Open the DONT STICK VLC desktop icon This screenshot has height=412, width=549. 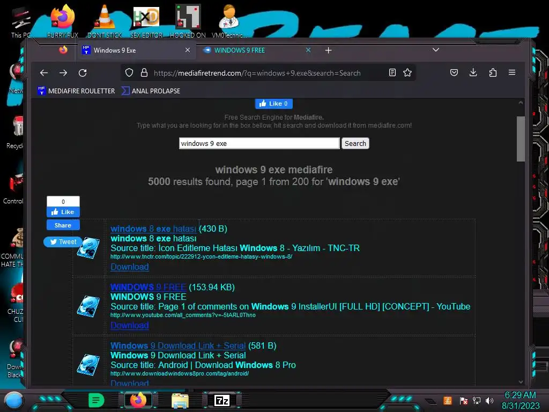(x=105, y=21)
